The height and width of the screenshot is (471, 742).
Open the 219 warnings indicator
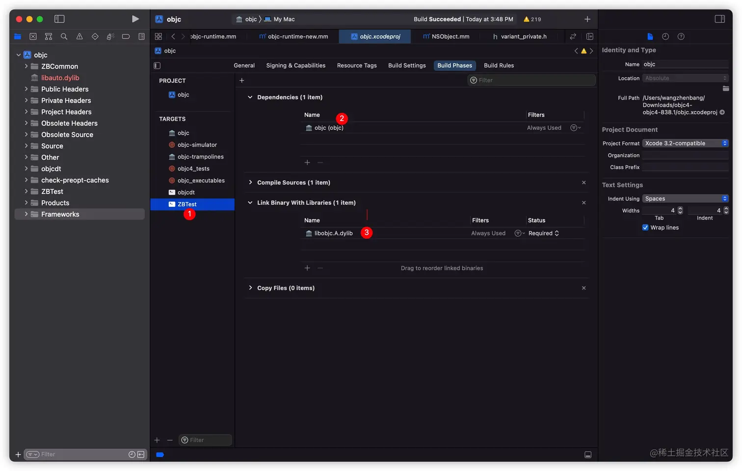click(532, 19)
